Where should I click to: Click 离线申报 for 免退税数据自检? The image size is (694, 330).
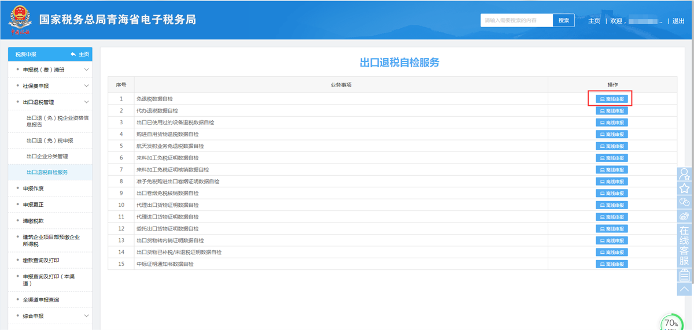click(611, 99)
